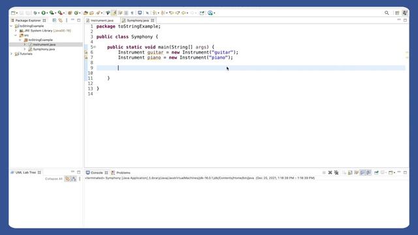The width and height of the screenshot is (418, 235).
Task: Click the External Tools run icon
Action: (60, 13)
